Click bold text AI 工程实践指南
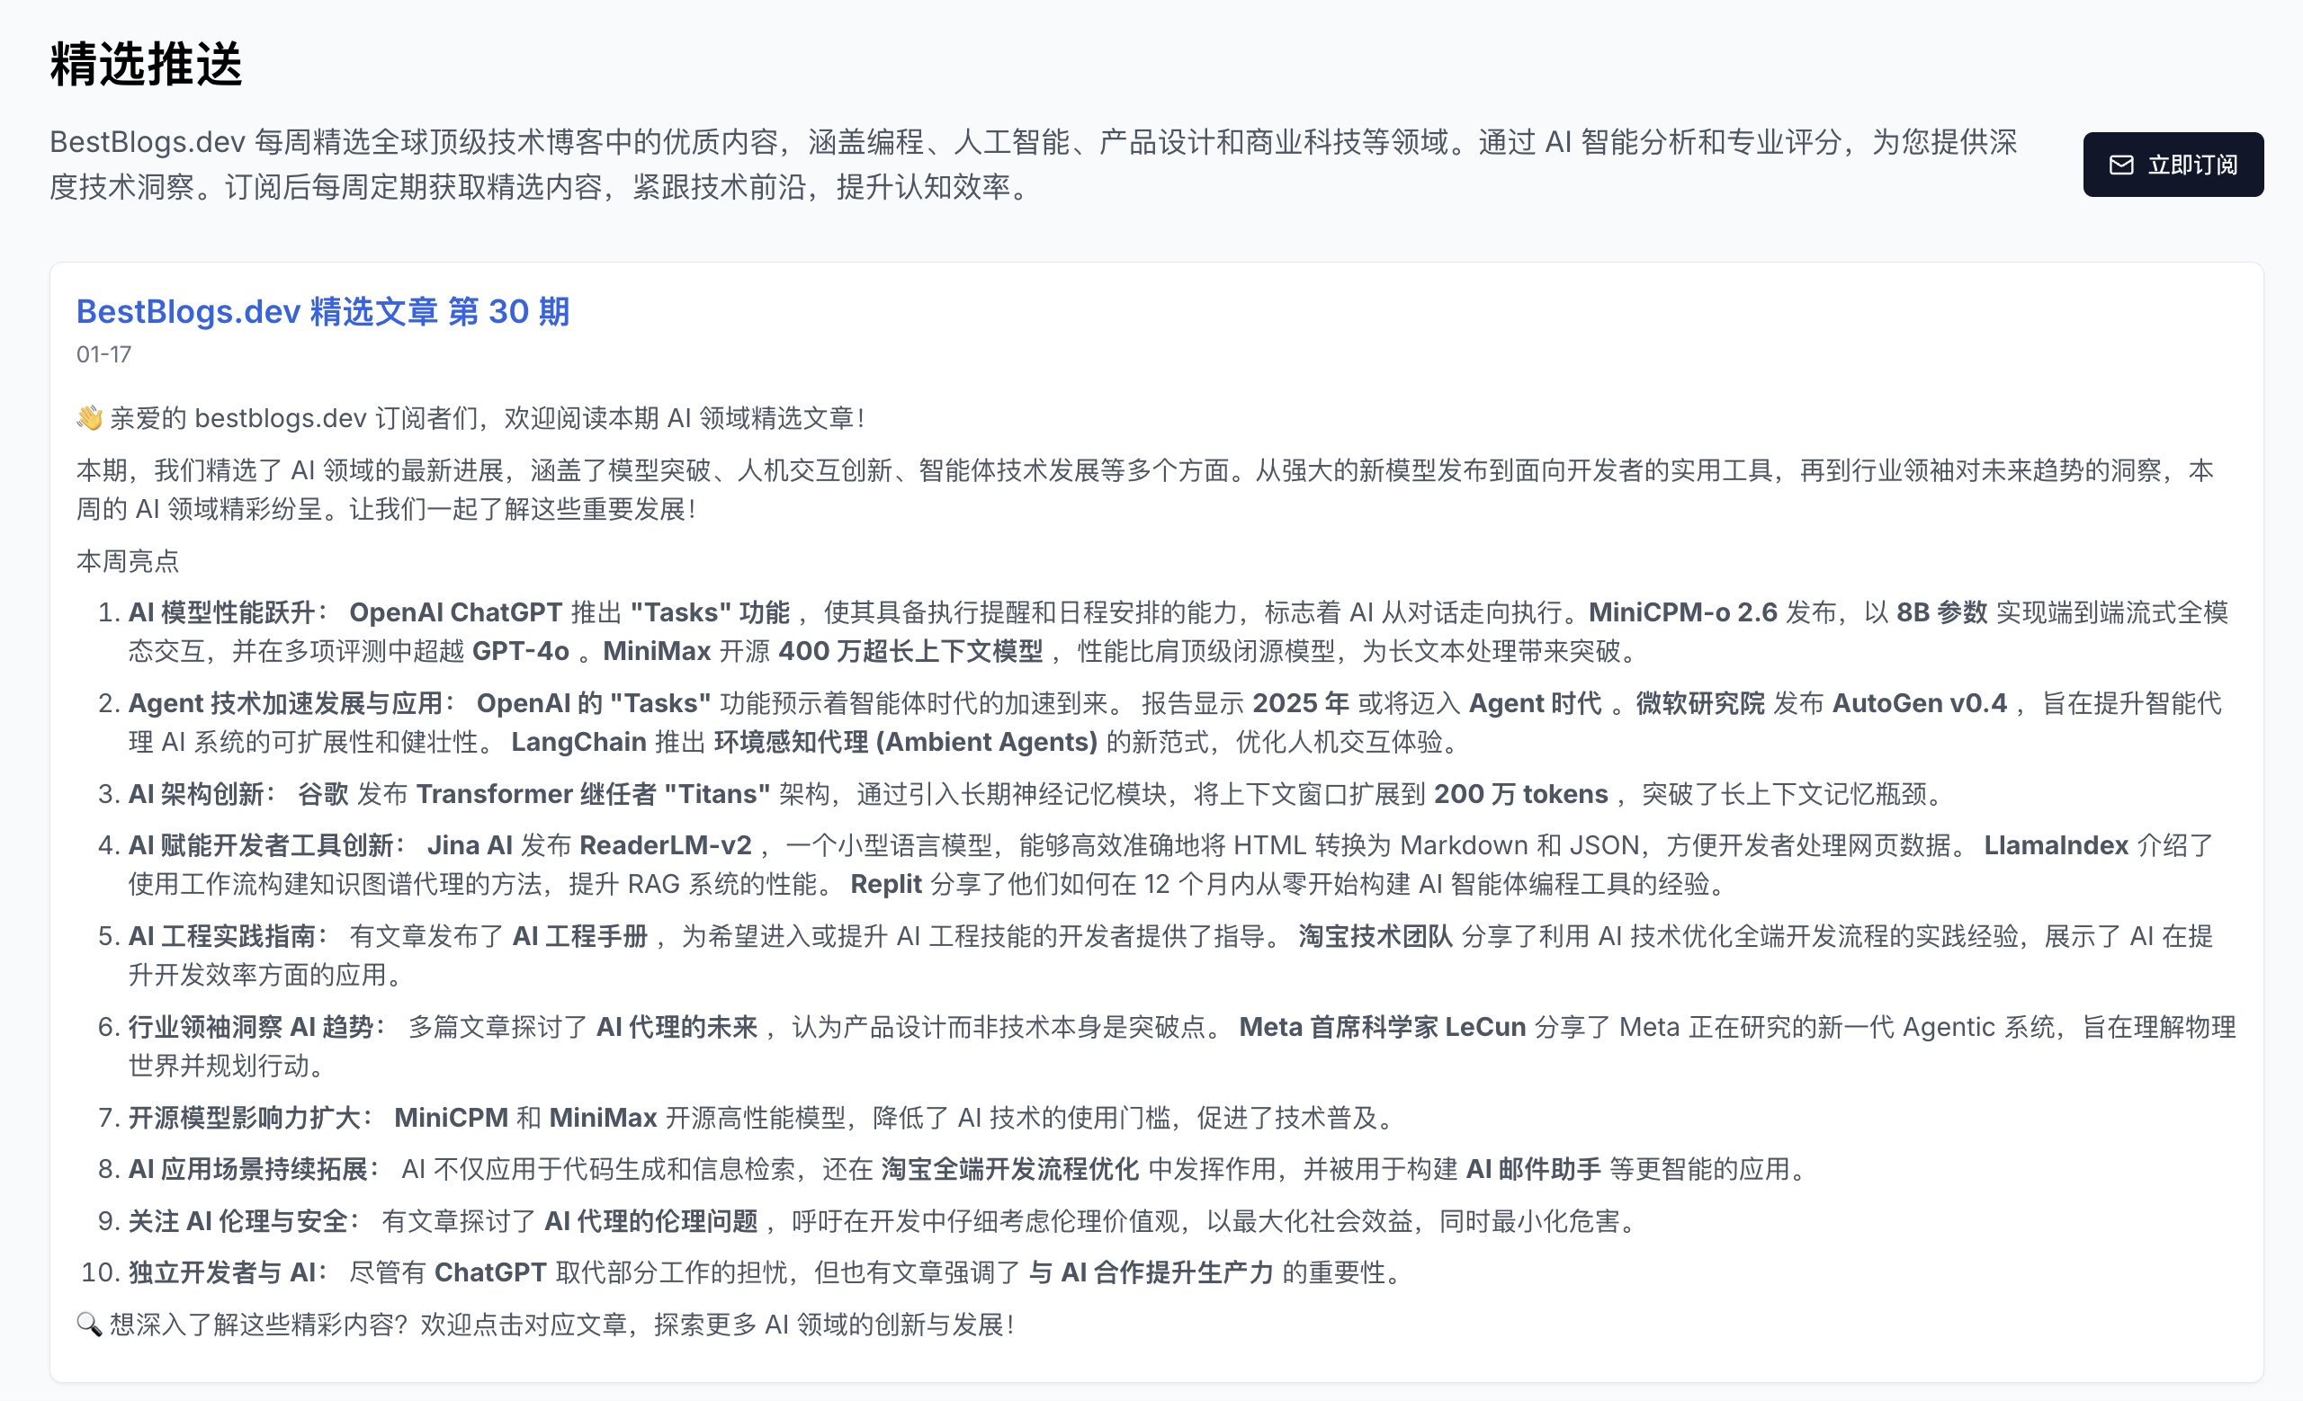The image size is (2303, 1401). click(222, 935)
